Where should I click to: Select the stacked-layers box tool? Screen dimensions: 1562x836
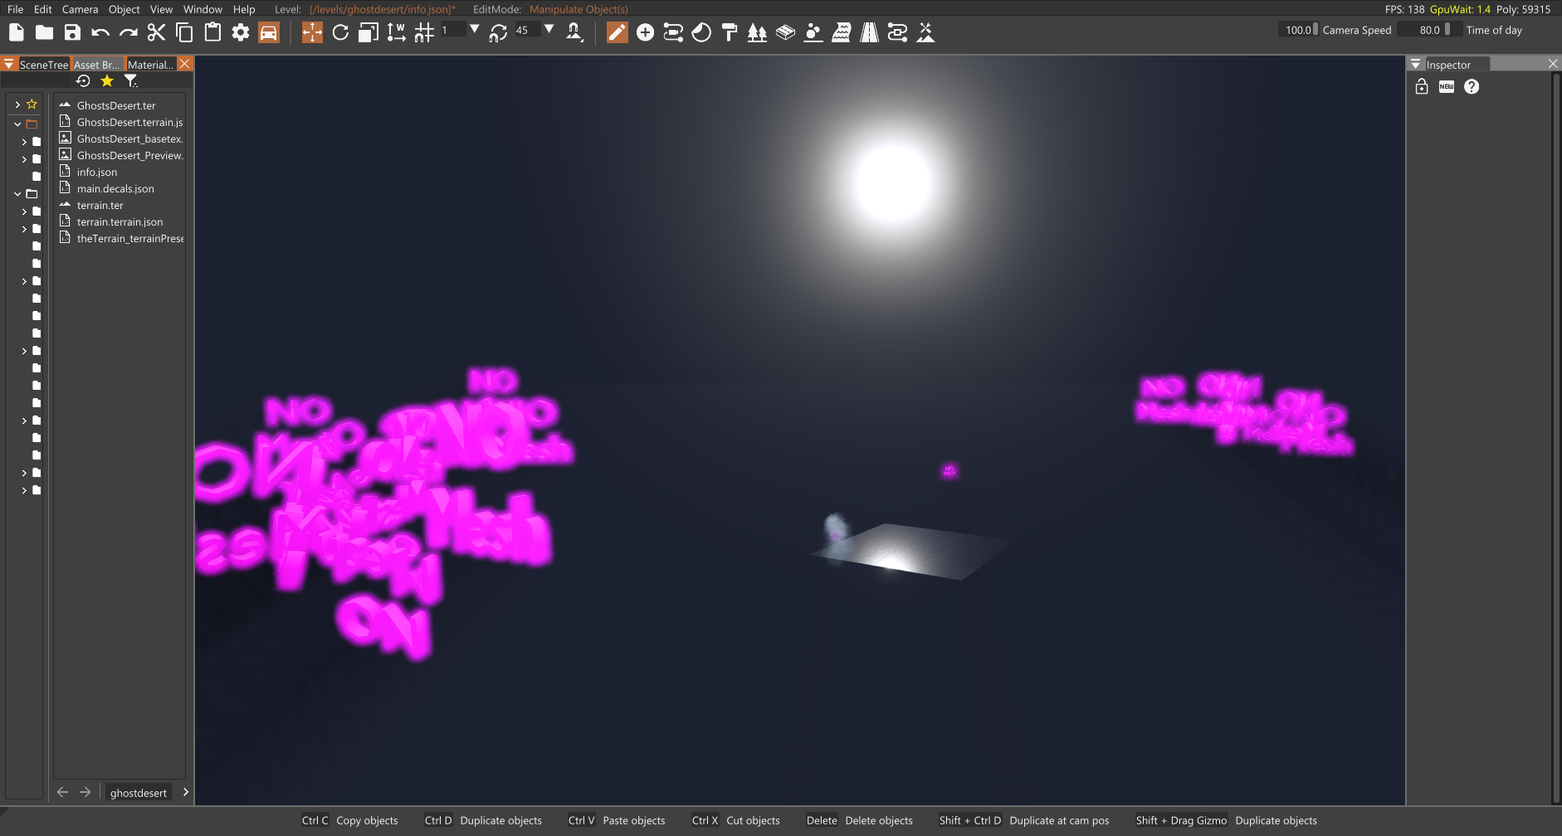(x=785, y=32)
